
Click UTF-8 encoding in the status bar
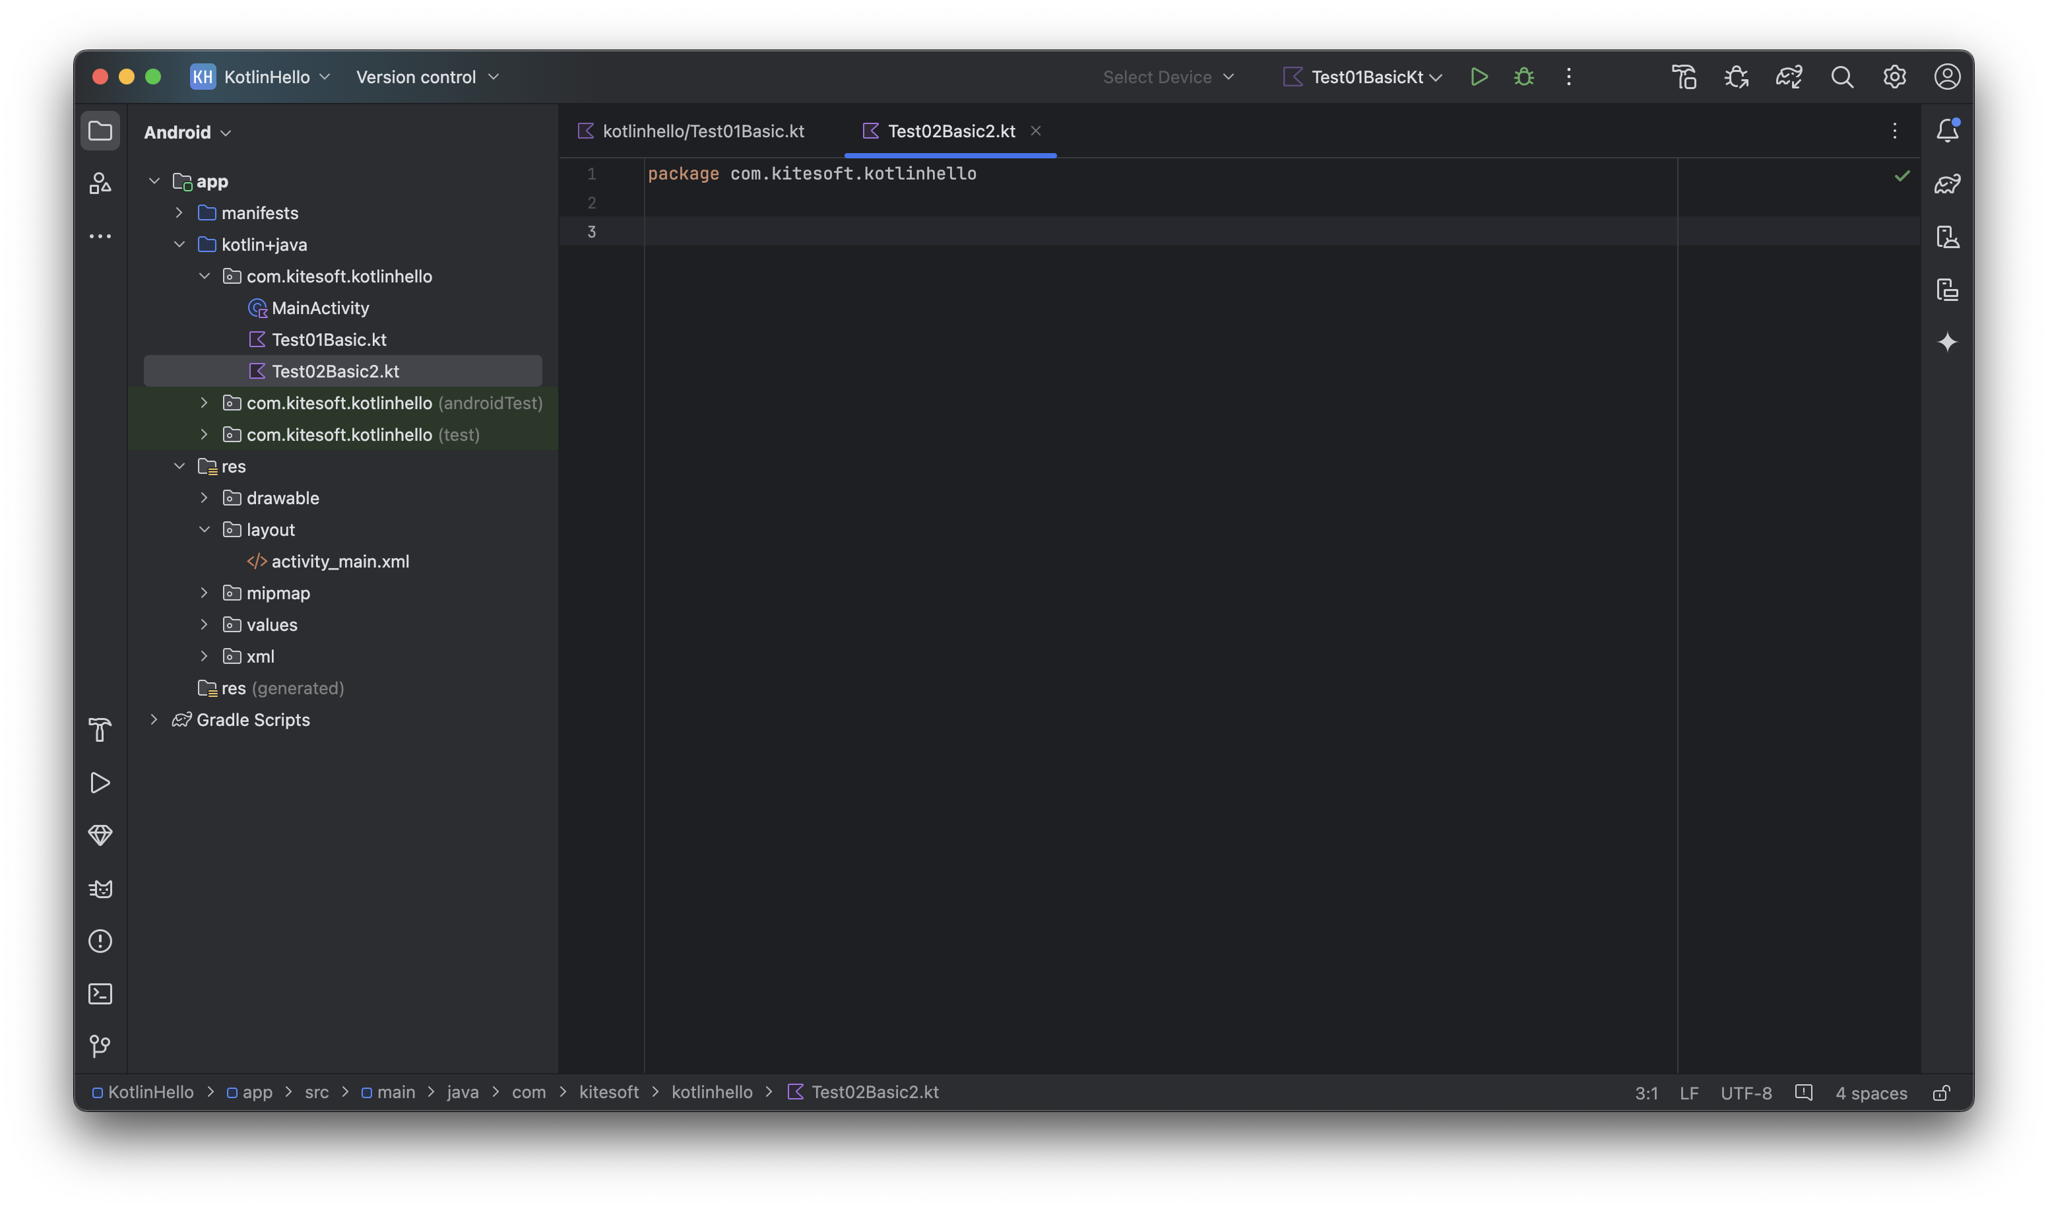point(1745,1094)
